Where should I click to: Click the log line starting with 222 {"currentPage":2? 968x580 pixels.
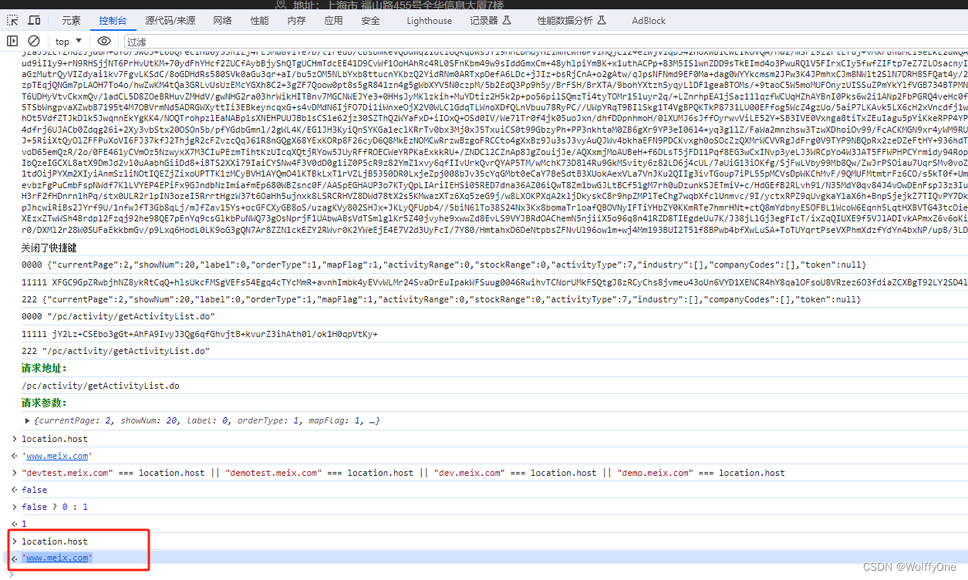tap(440, 299)
